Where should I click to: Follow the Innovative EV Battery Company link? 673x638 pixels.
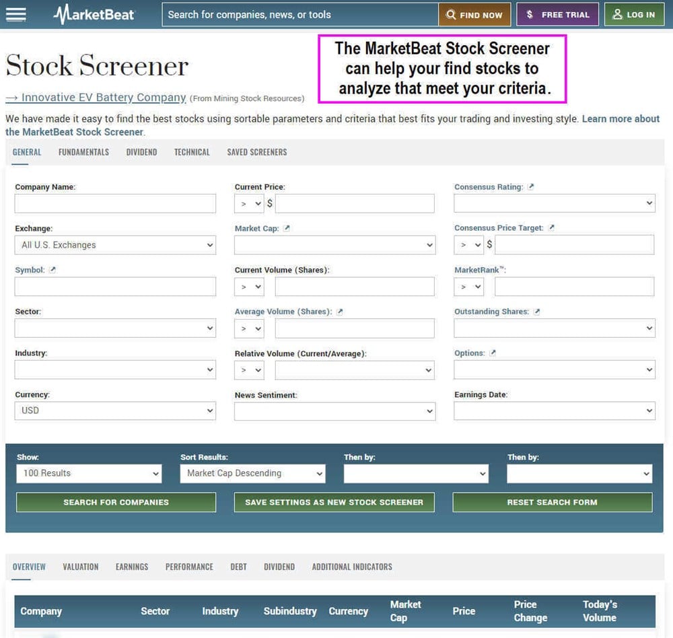click(96, 98)
